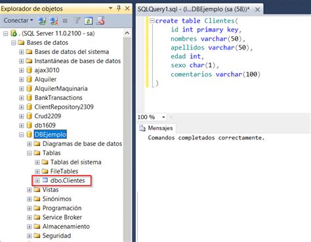Click the Vistas folder icon

tap(37, 189)
